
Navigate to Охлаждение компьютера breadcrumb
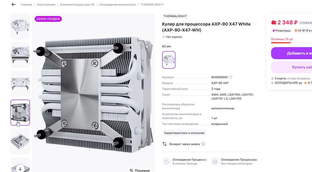(117, 5)
